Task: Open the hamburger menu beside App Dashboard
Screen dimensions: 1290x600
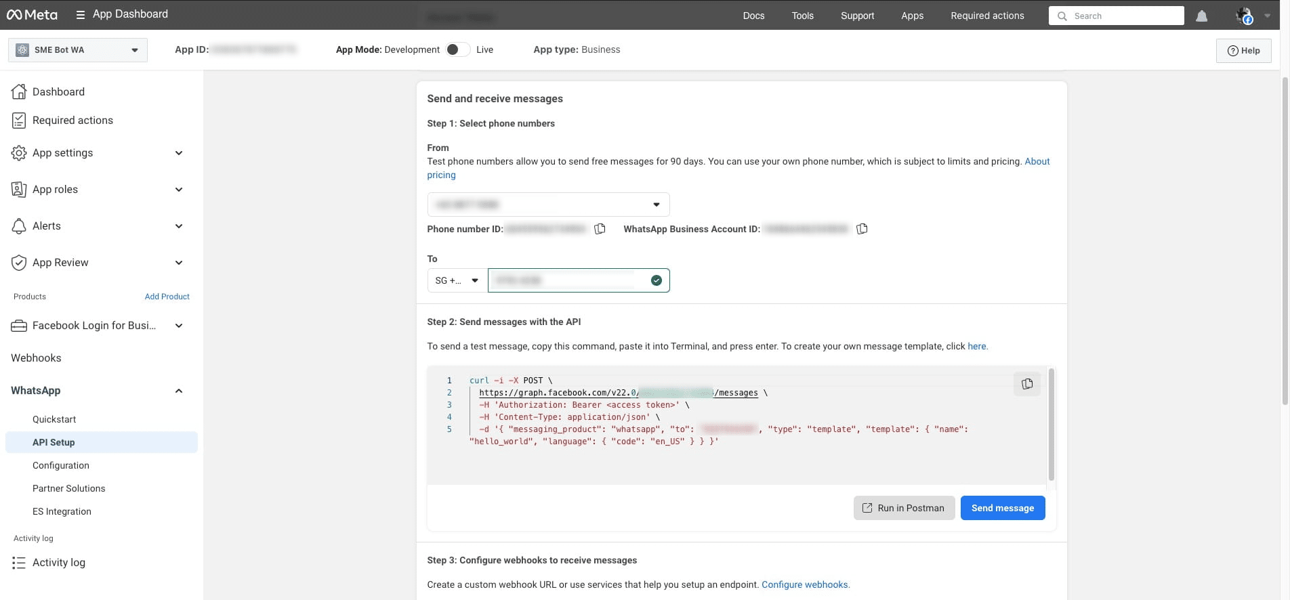Action: 80,15
